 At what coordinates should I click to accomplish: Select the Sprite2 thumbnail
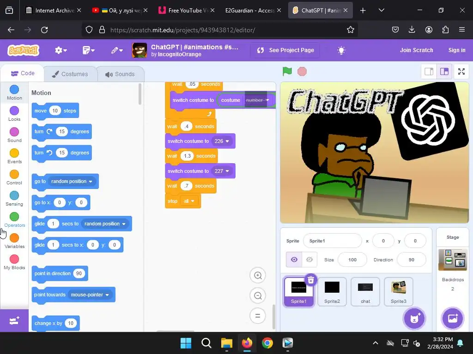pos(332,292)
